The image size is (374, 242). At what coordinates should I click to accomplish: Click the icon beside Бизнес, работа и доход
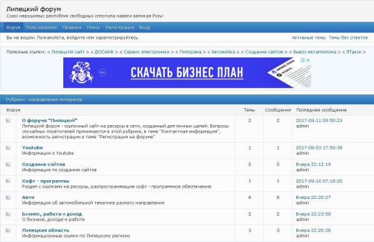tap(8, 214)
